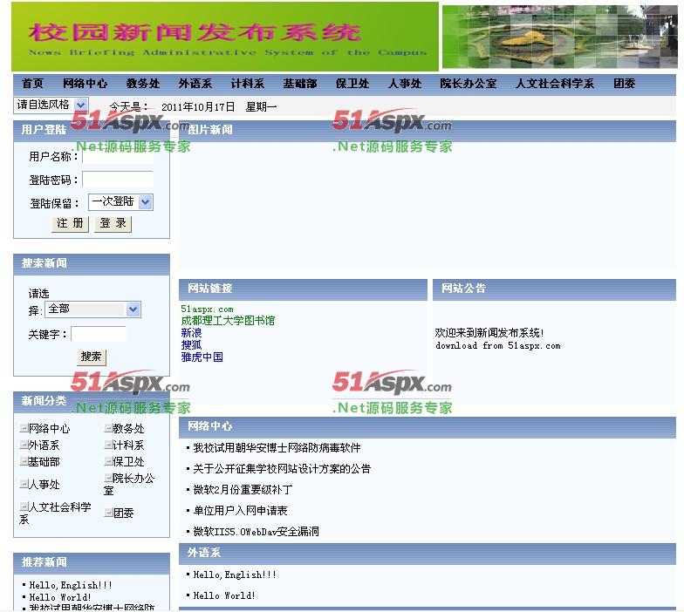
Task: Select 外语系 in 新闻分类 tree
Action: tap(44, 445)
